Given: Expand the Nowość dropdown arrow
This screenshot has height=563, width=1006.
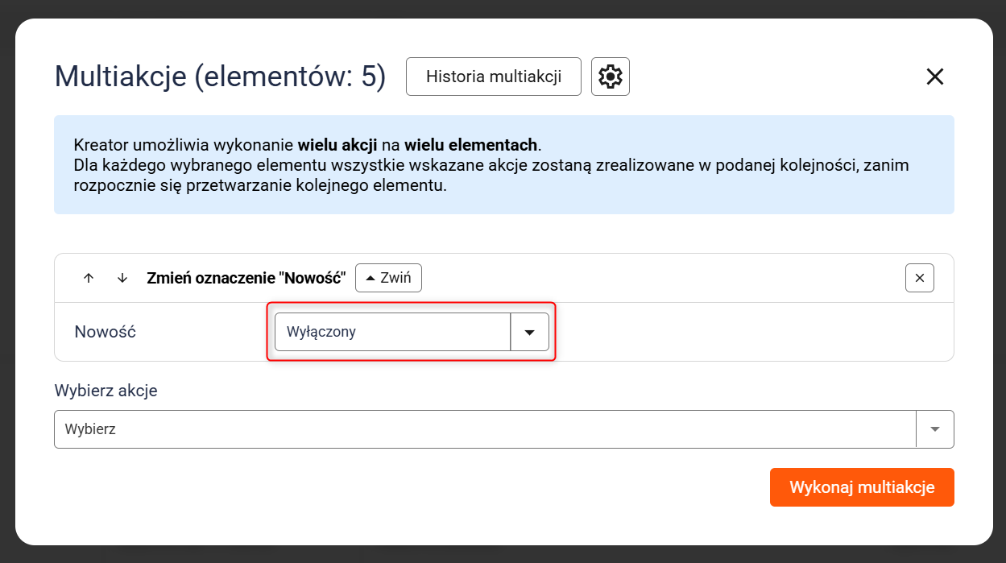Looking at the screenshot, I should click(530, 332).
